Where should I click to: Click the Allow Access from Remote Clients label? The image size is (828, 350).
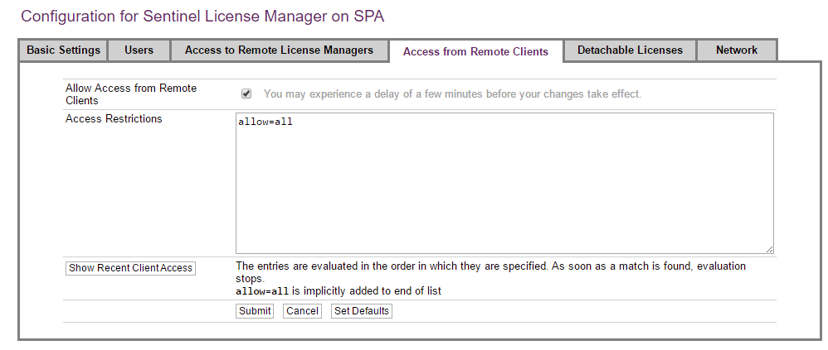(x=130, y=93)
